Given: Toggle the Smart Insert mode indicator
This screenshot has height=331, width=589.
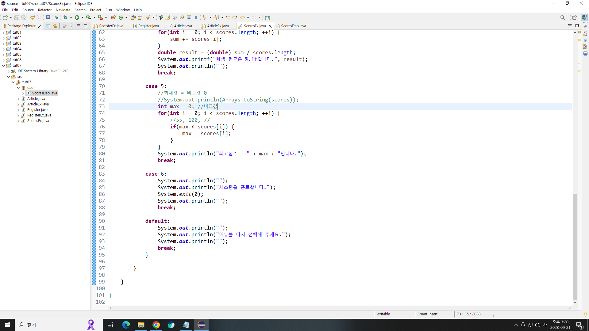Looking at the screenshot, I should coord(427,314).
